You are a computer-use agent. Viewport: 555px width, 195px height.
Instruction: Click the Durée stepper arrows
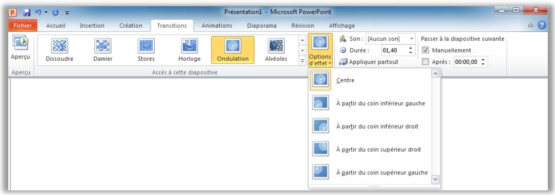[x=411, y=50]
